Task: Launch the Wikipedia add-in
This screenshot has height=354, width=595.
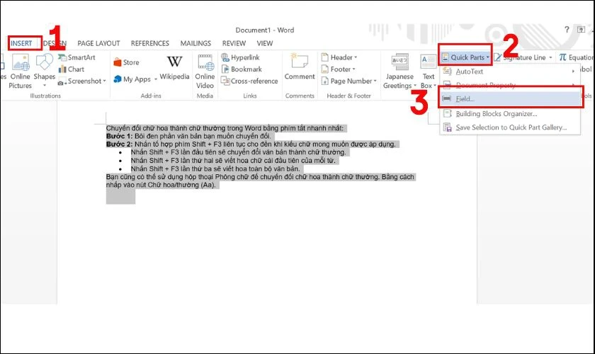Action: coord(174,67)
